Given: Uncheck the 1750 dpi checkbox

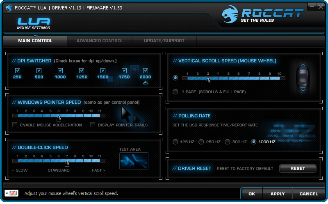Looking at the screenshot, I should [x=124, y=71].
